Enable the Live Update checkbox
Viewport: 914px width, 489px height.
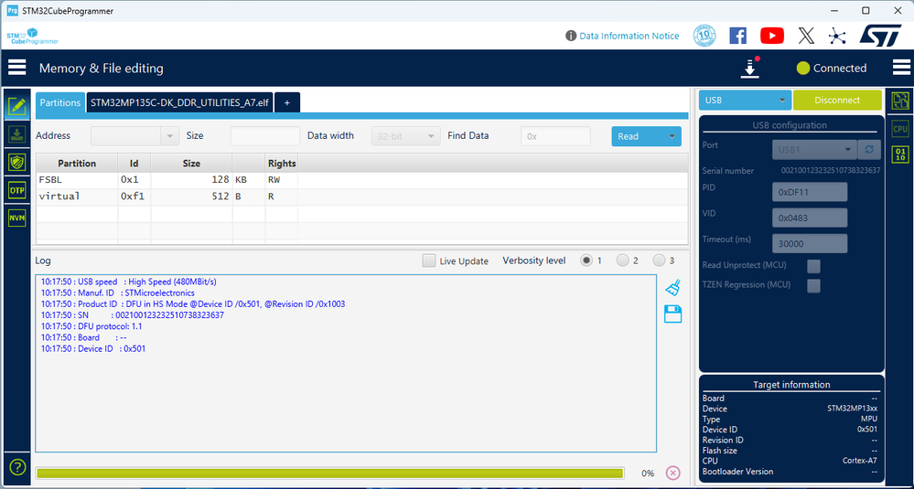coord(429,260)
